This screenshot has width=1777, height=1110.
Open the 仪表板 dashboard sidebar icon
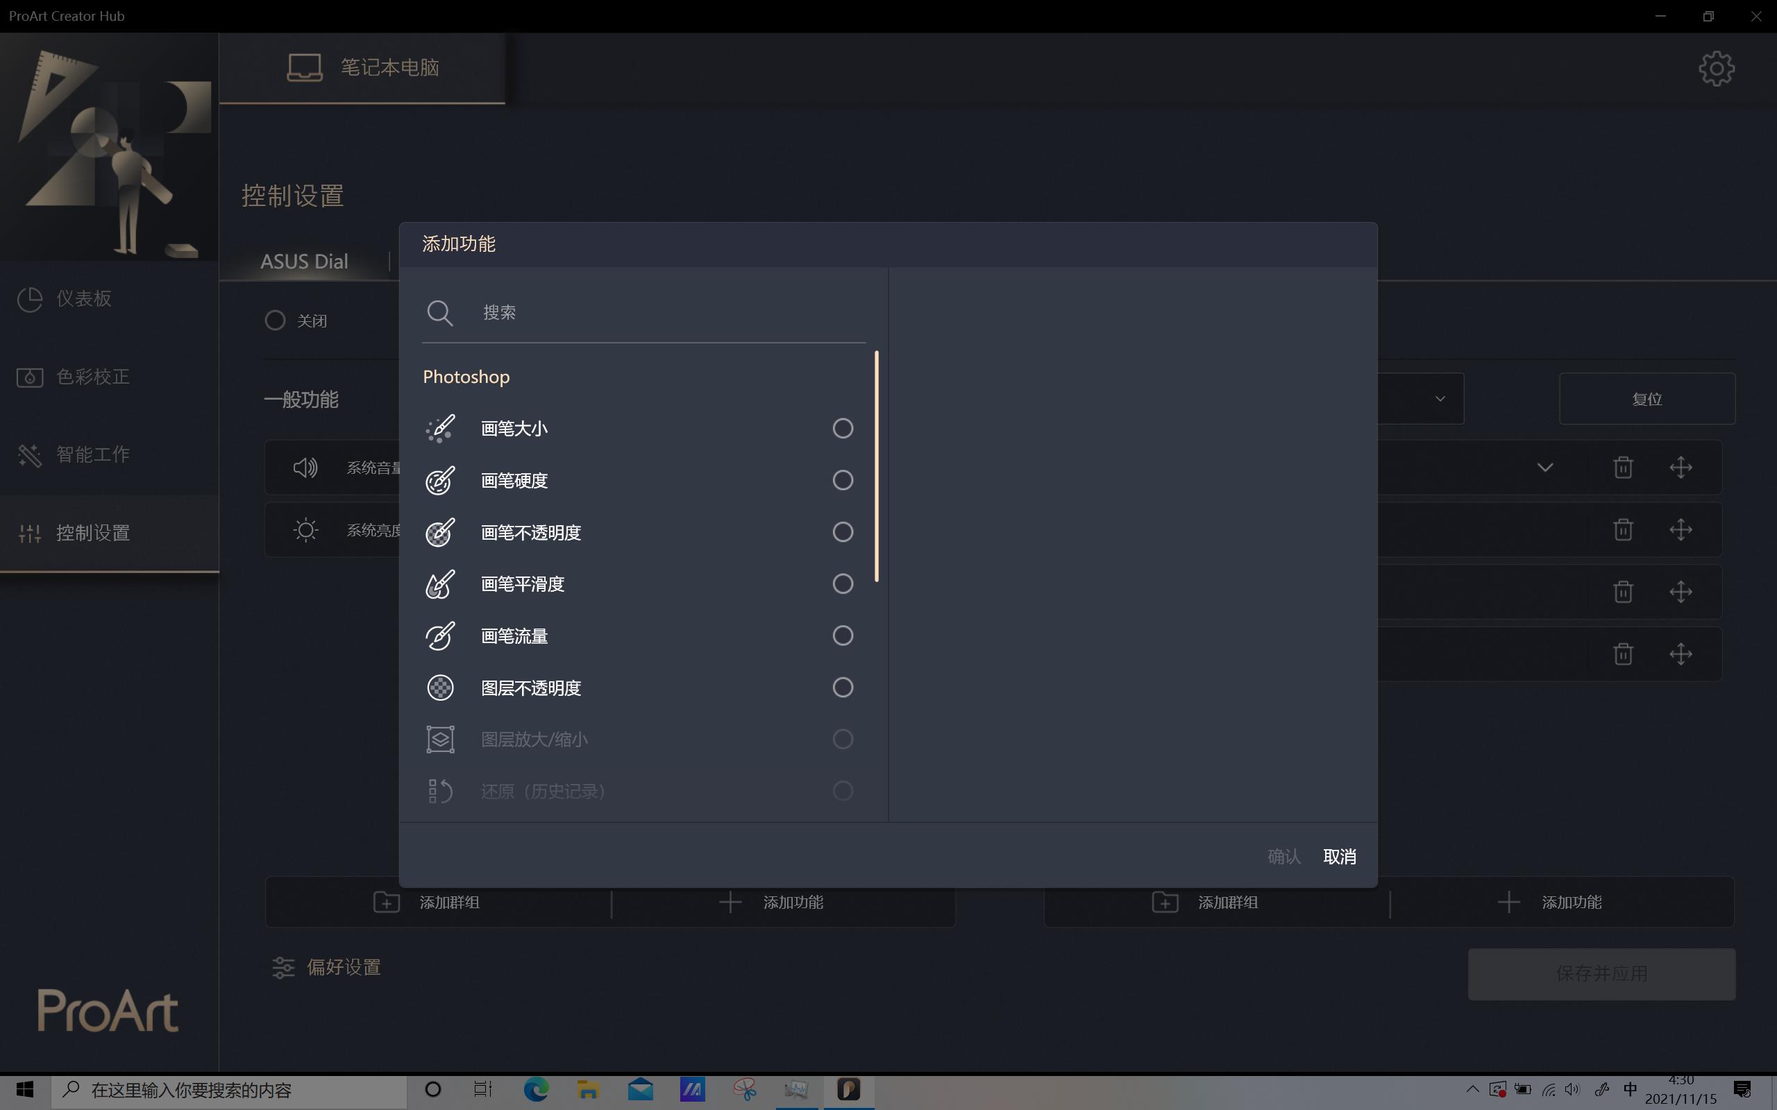click(x=29, y=299)
